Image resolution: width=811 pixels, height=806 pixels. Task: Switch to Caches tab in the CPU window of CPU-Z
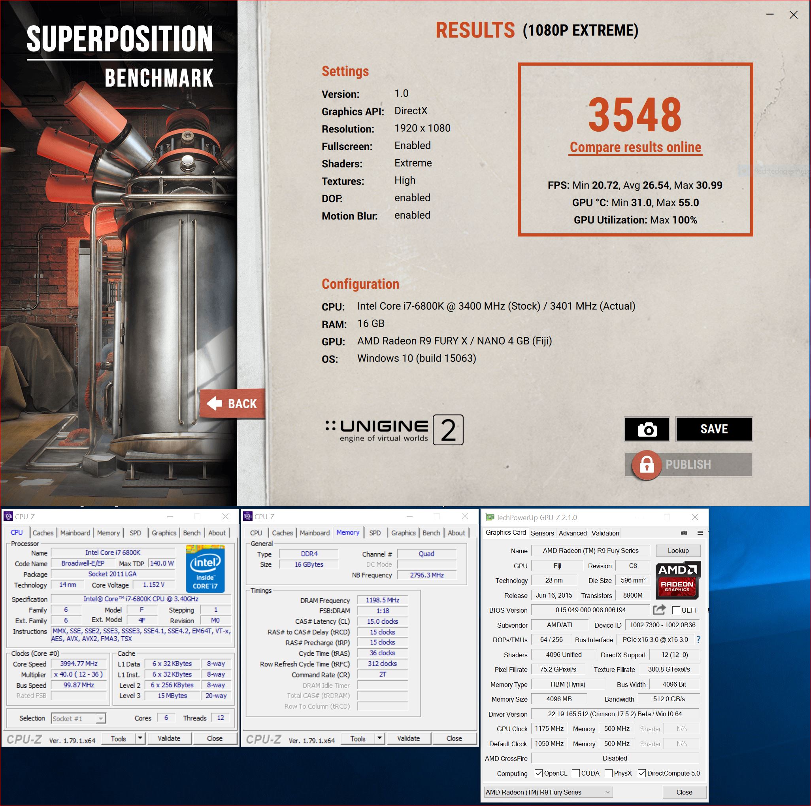pyautogui.click(x=43, y=533)
